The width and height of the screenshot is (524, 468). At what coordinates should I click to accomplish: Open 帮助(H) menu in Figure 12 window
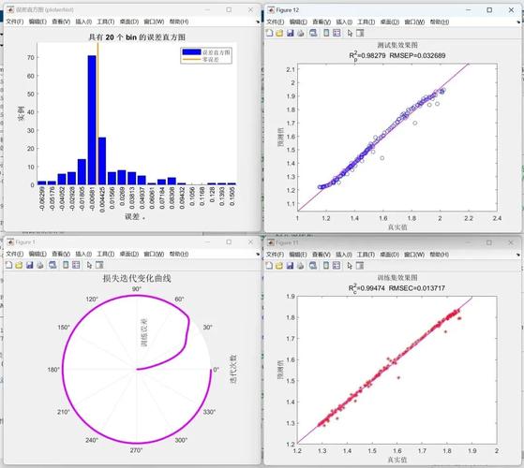tap(440, 22)
